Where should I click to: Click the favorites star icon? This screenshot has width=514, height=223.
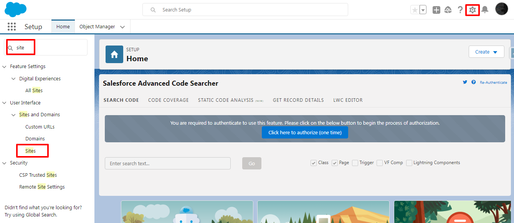(415, 10)
